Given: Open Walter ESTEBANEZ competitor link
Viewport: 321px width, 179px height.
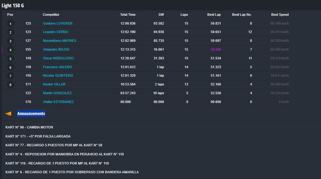Looking at the screenshot, I should click(x=58, y=102).
